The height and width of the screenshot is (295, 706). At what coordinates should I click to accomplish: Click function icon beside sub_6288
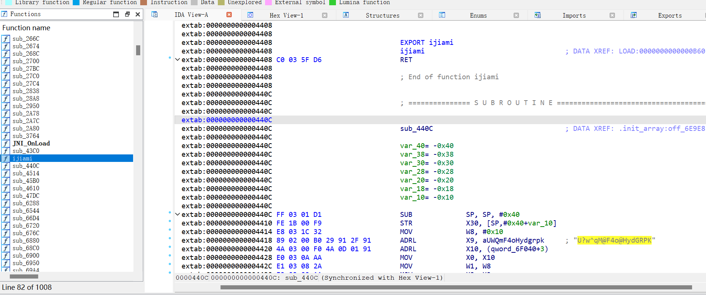click(6, 203)
